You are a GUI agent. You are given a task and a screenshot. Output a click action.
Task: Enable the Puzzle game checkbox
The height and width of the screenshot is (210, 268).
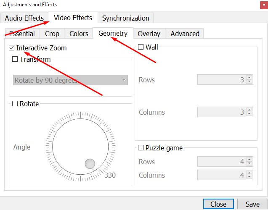pos(141,148)
